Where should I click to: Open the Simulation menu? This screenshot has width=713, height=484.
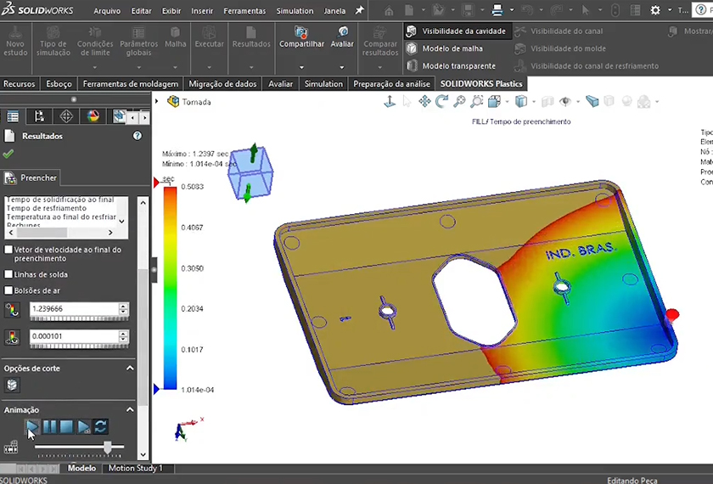tap(295, 11)
